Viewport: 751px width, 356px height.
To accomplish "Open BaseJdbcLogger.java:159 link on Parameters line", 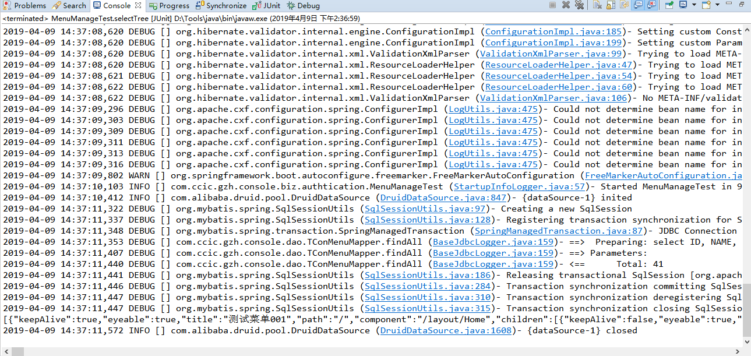I will (493, 253).
